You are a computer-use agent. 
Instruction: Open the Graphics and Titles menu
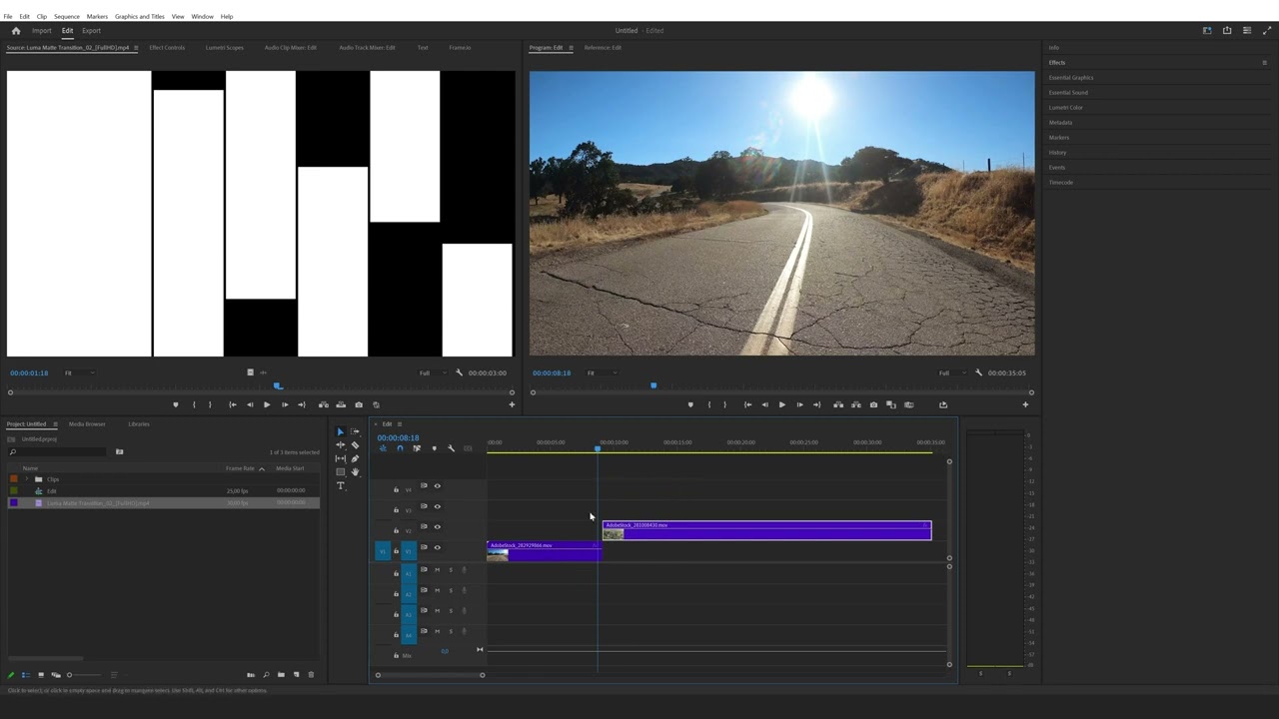pos(140,17)
